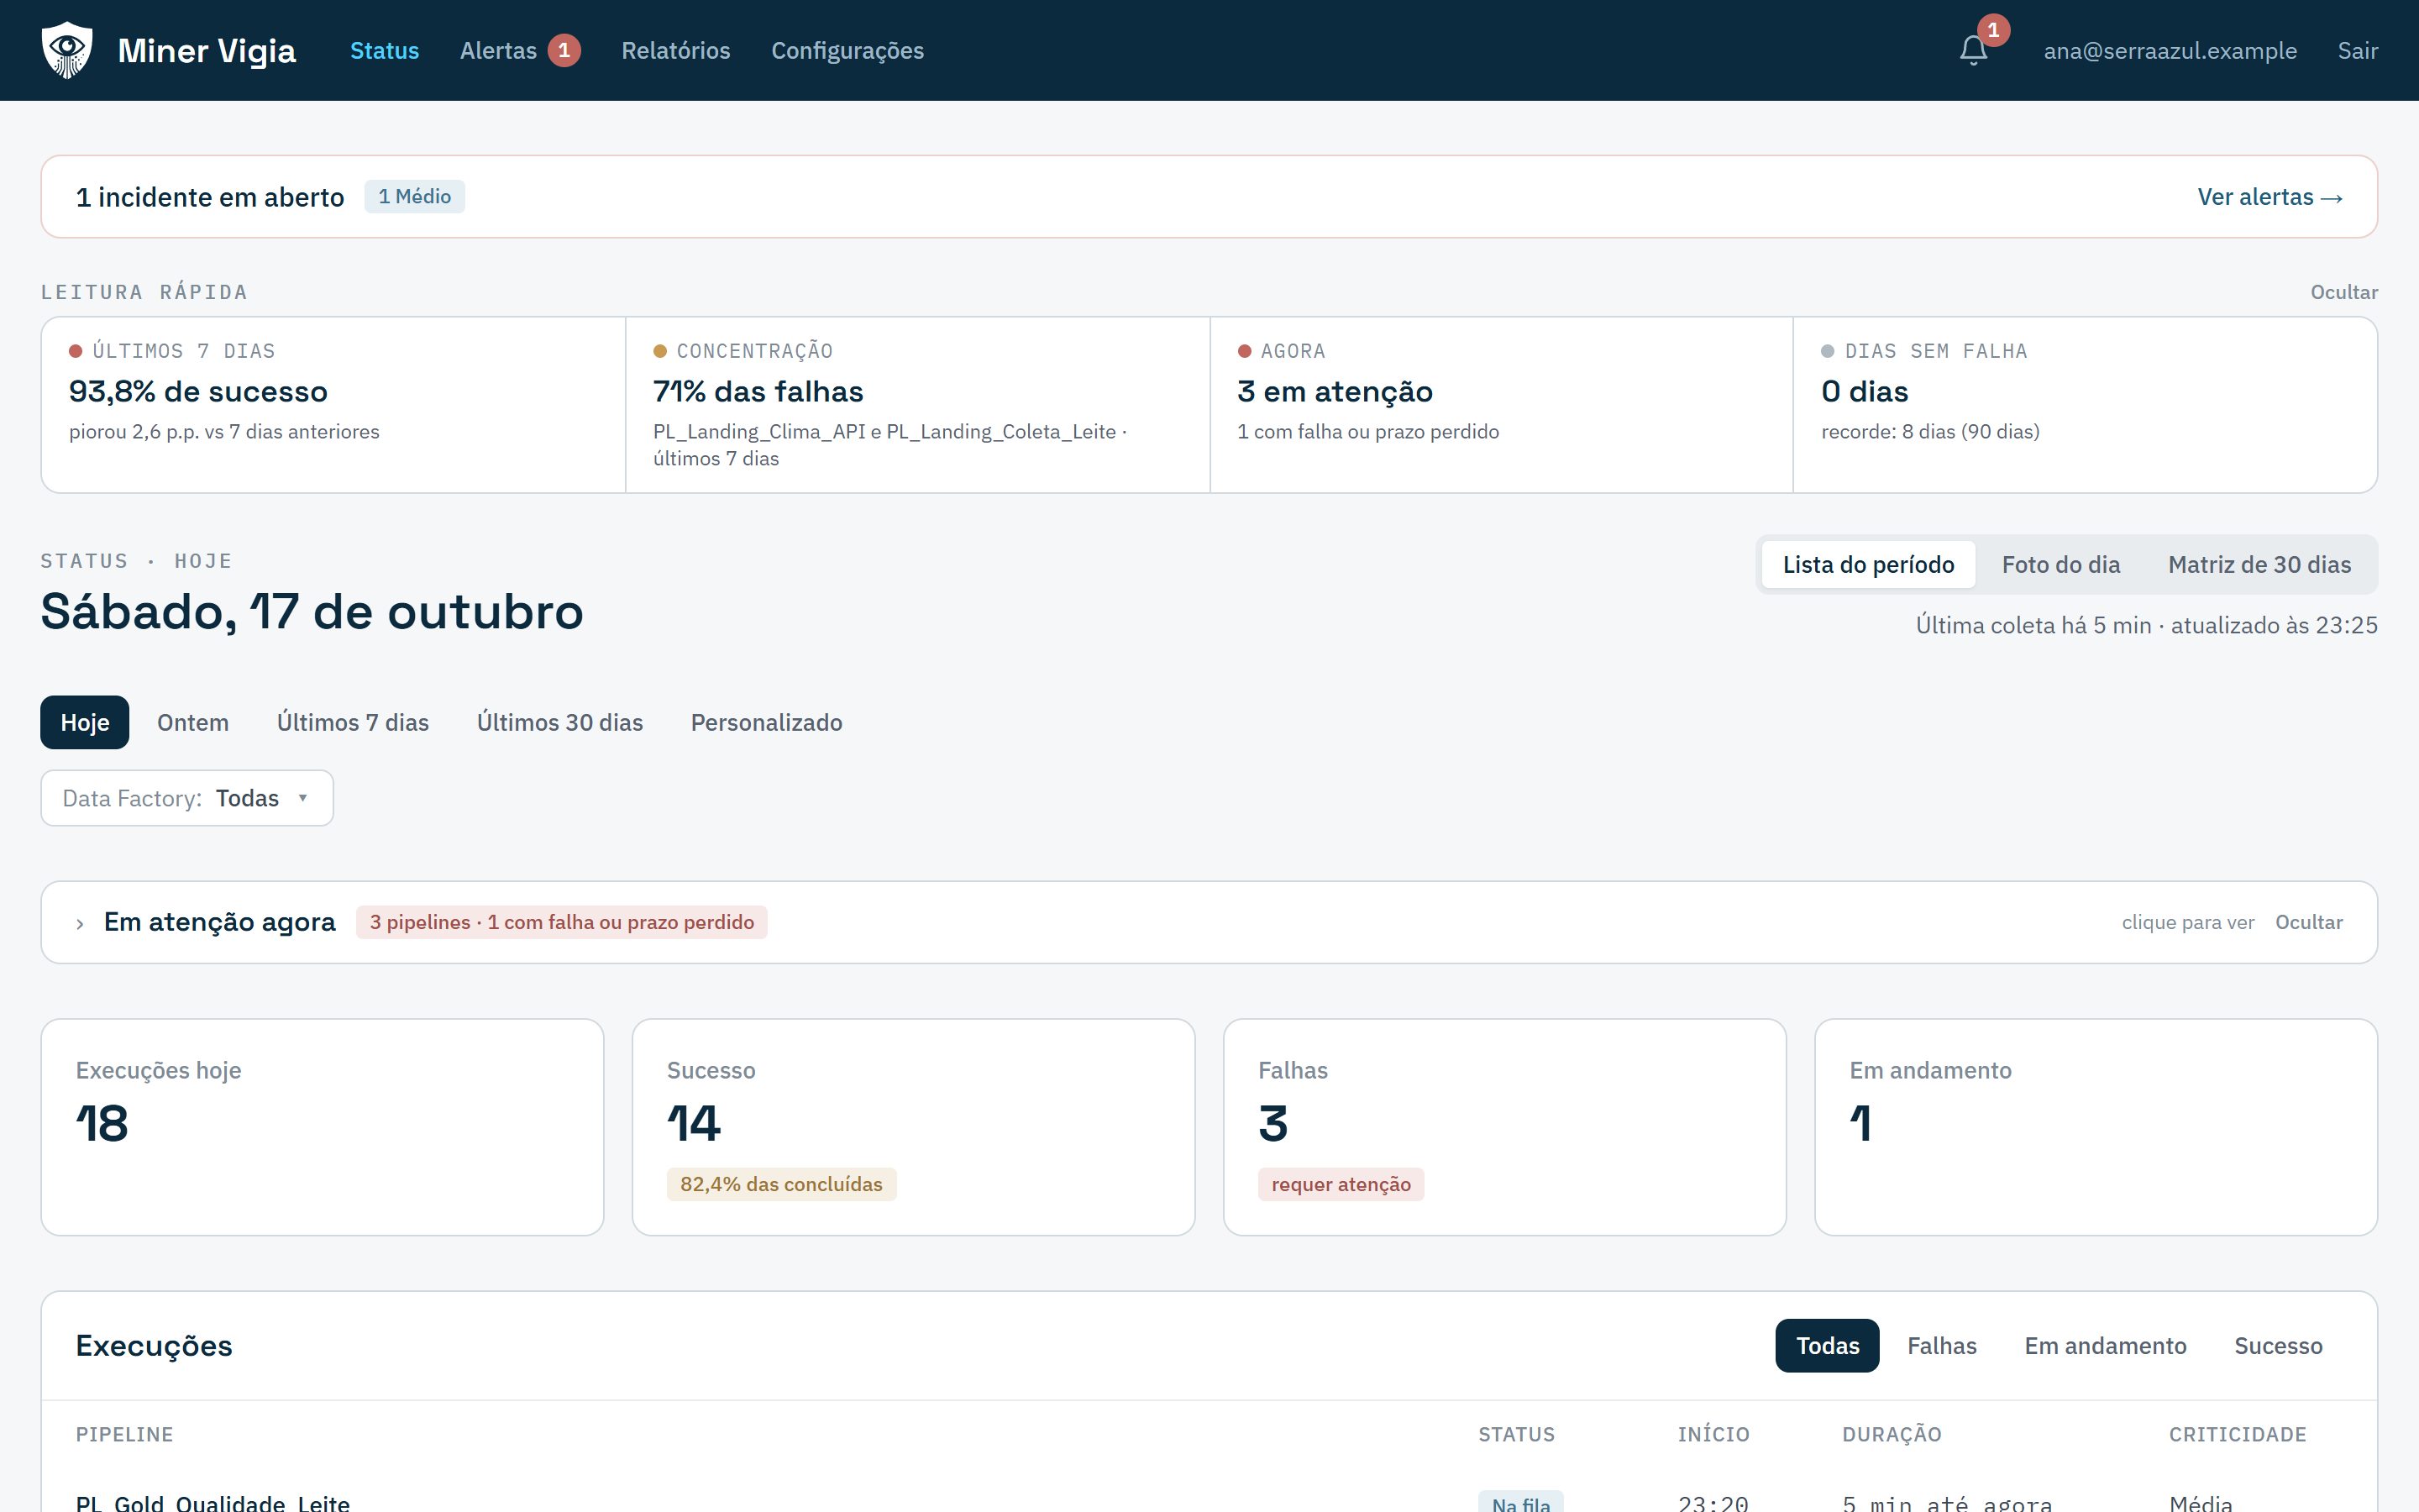Select the Lista do período view

point(1868,565)
